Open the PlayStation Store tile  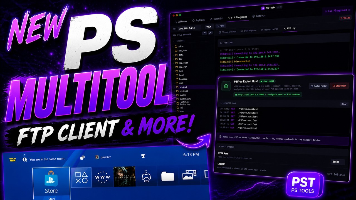[x=51, y=183]
